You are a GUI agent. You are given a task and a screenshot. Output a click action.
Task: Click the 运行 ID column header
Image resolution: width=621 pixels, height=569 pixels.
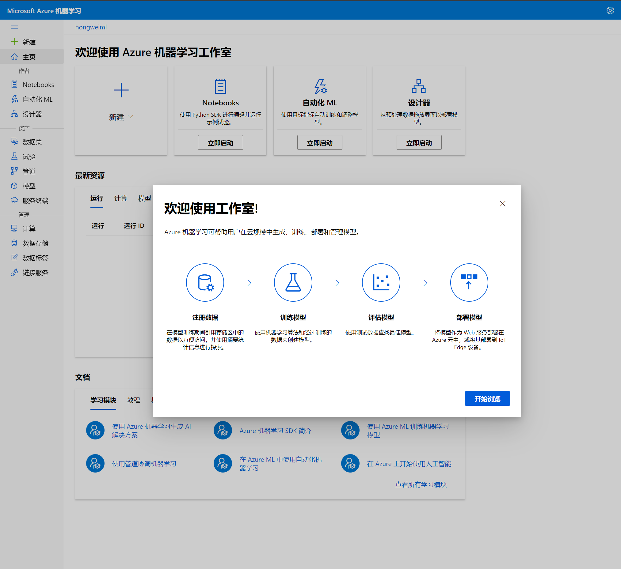(x=134, y=226)
